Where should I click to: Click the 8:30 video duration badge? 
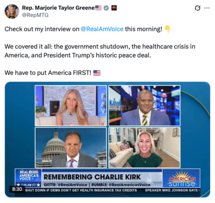(x=17, y=189)
